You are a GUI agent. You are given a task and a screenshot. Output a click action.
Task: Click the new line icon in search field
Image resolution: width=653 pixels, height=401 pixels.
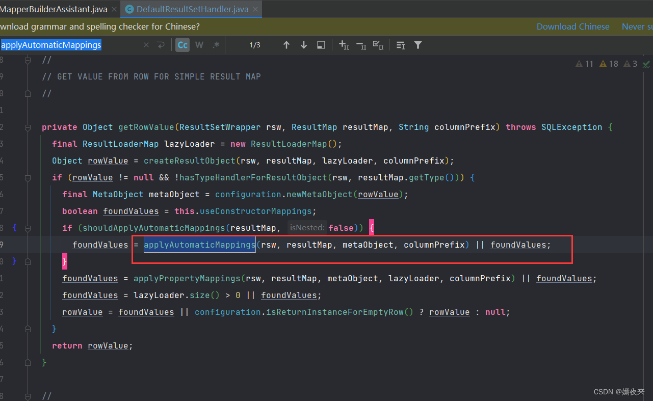161,45
